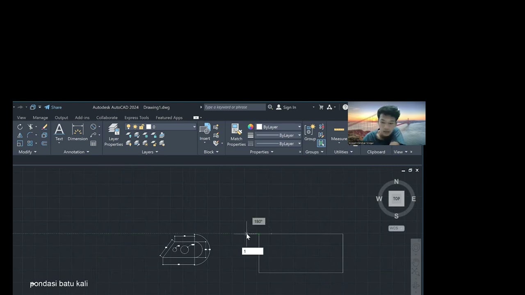Screen dimensions: 525x295
Task: Click the color wheel Object Color icon
Action: coord(251,127)
